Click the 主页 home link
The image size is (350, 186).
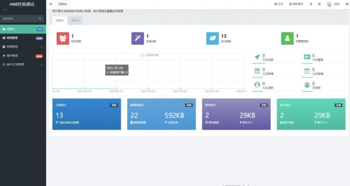tap(279, 4)
